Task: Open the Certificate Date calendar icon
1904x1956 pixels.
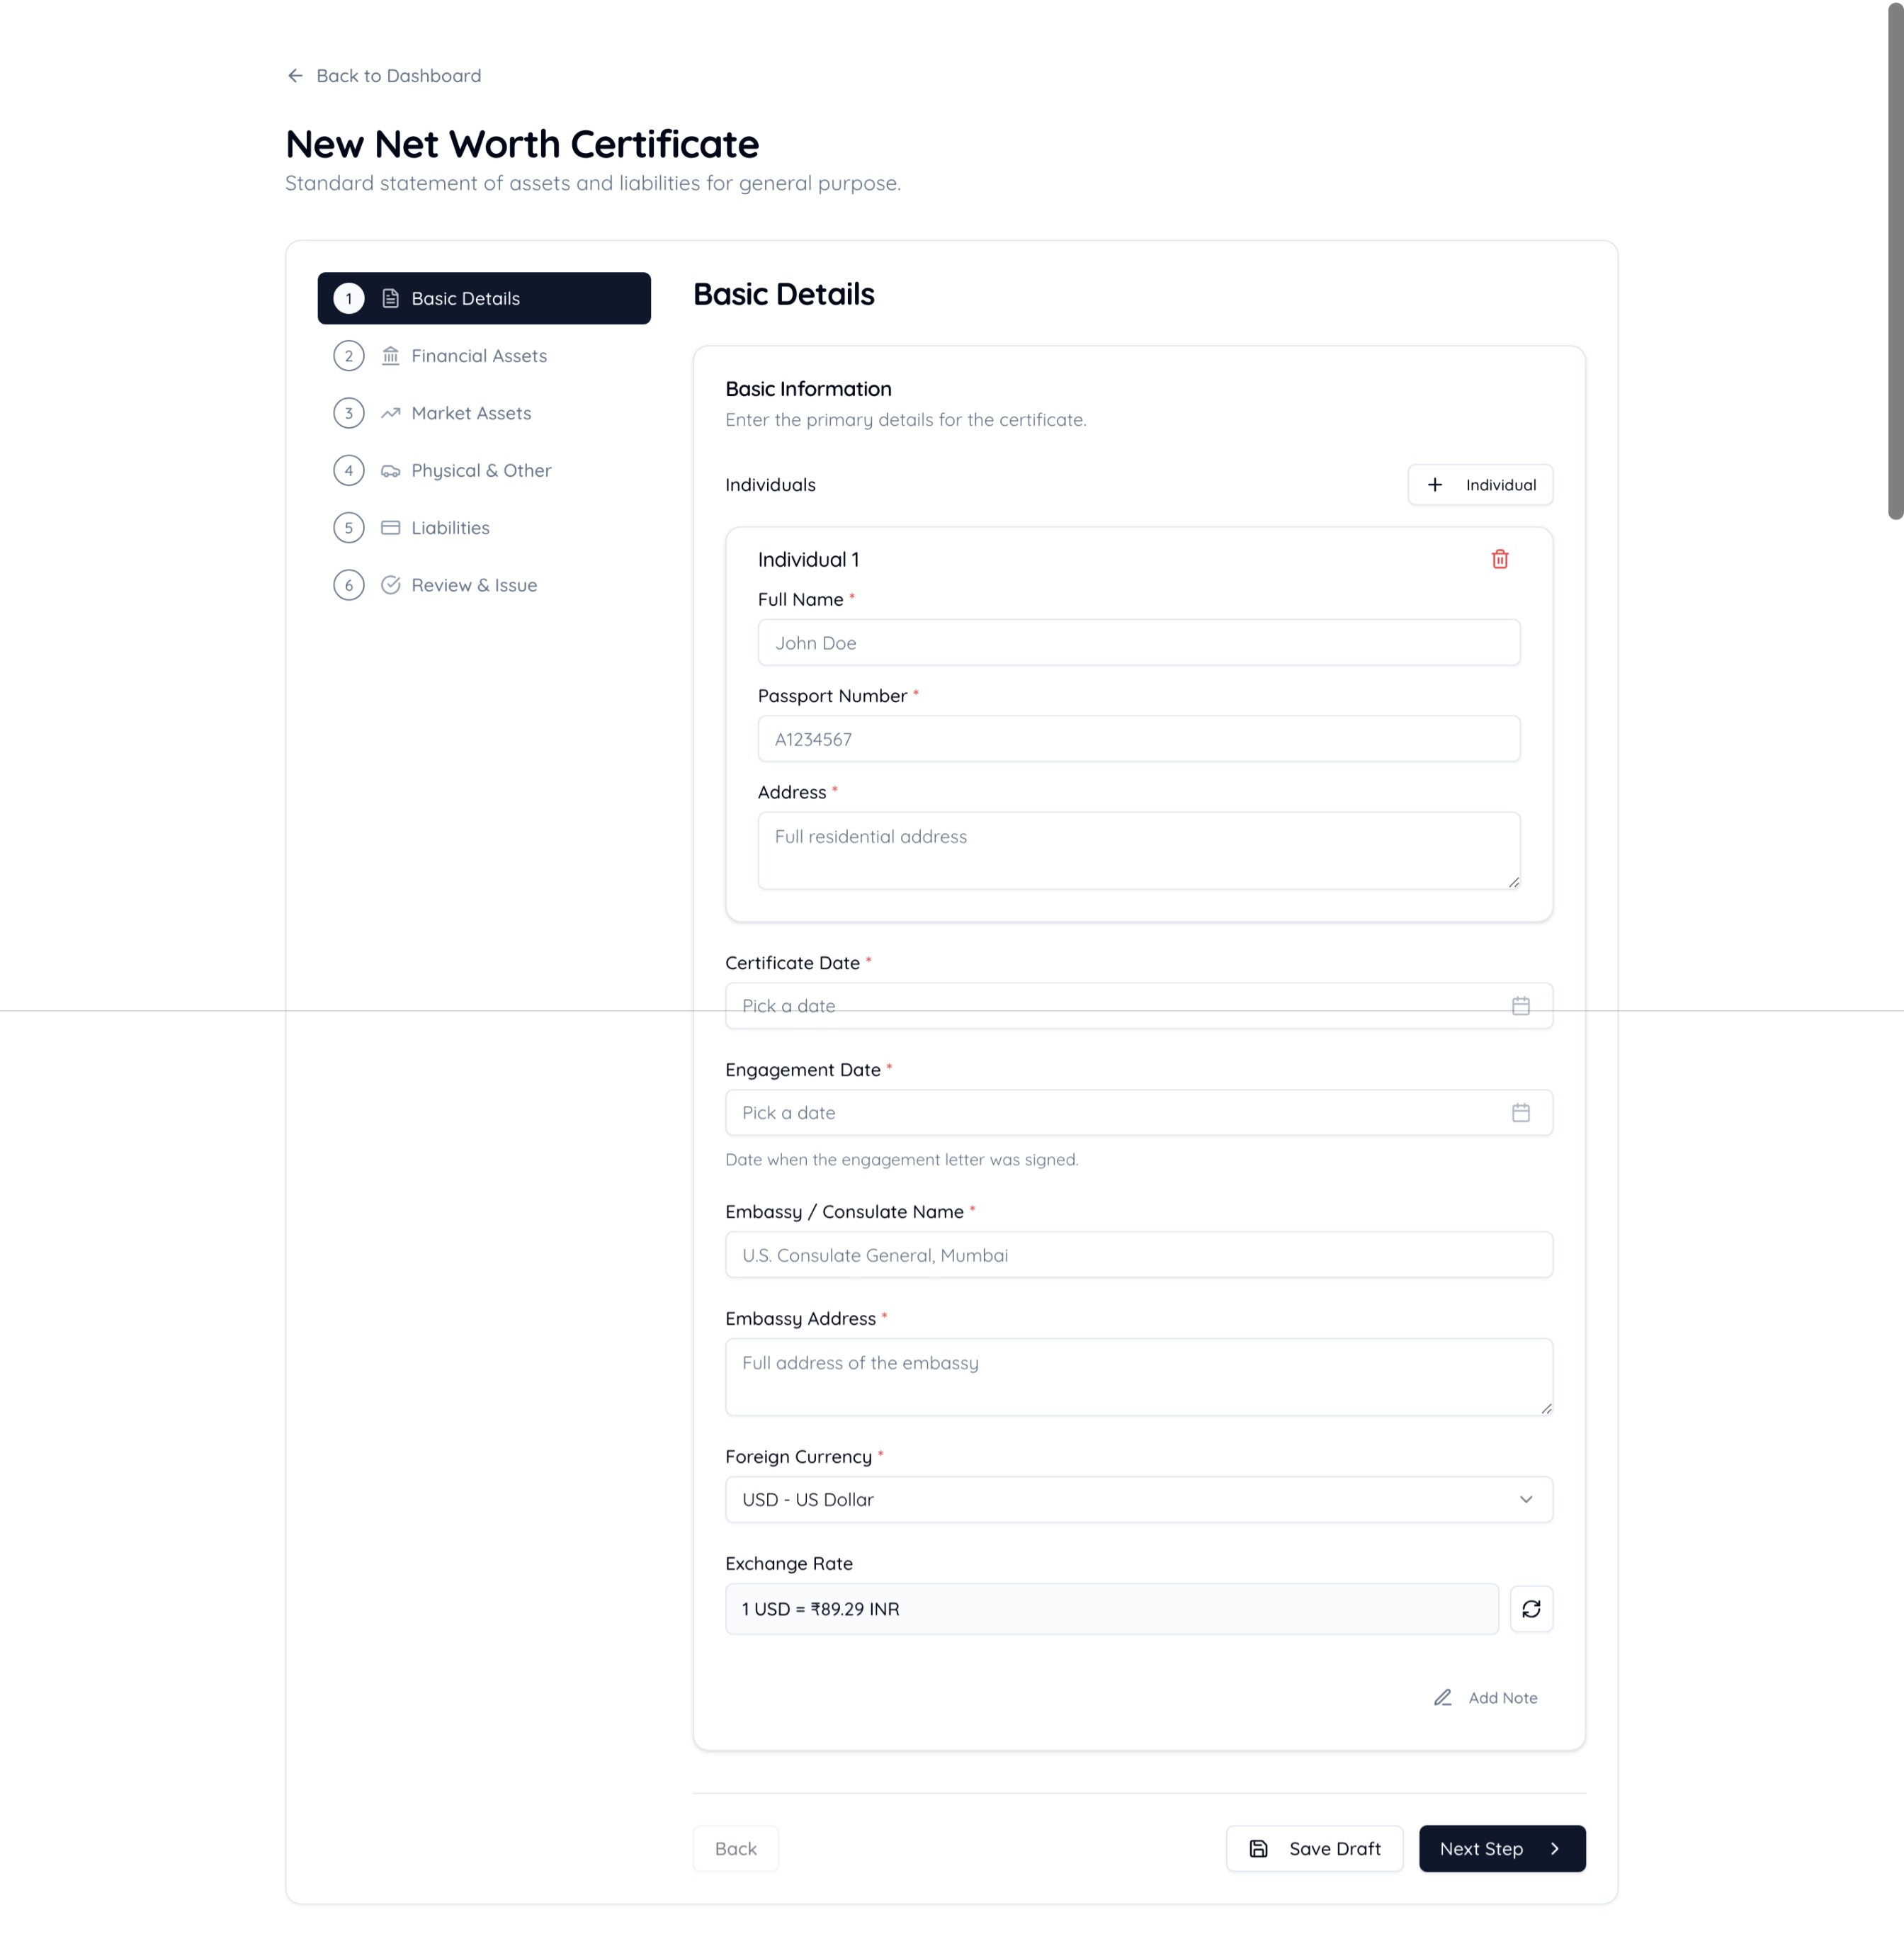Action: (1522, 1006)
